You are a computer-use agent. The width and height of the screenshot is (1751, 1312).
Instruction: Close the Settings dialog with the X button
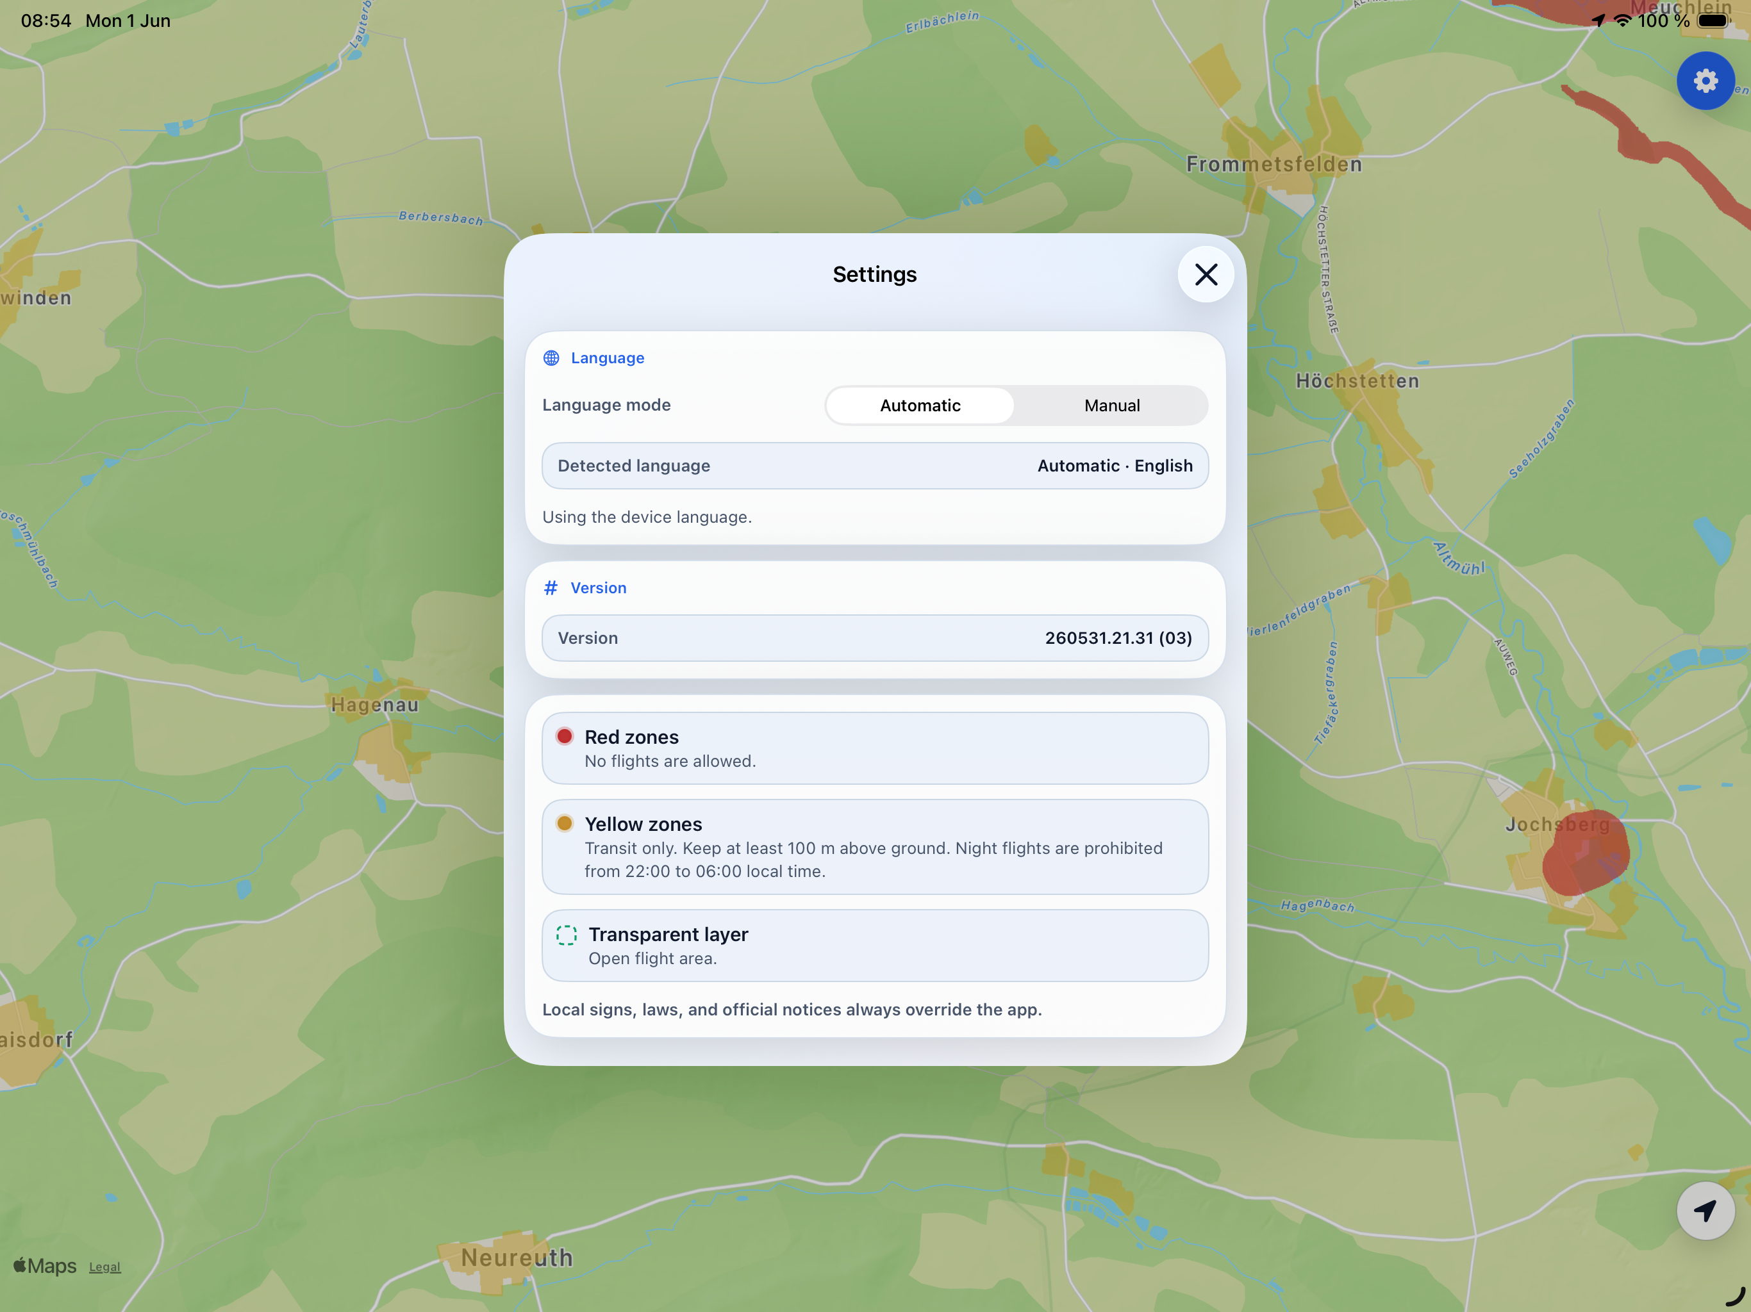(1206, 275)
